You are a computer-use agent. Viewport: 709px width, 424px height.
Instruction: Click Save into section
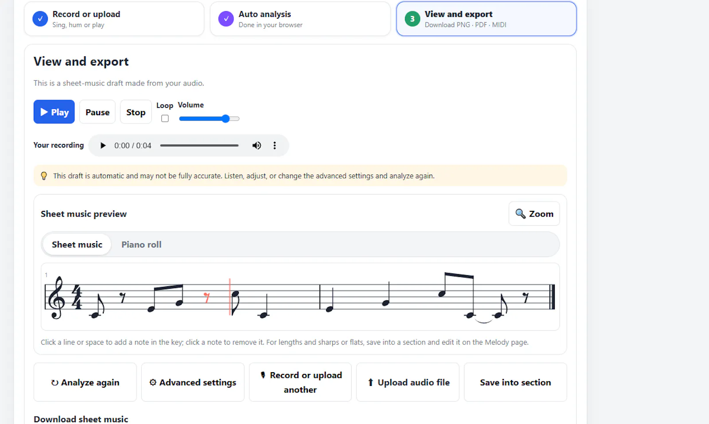[x=515, y=382]
